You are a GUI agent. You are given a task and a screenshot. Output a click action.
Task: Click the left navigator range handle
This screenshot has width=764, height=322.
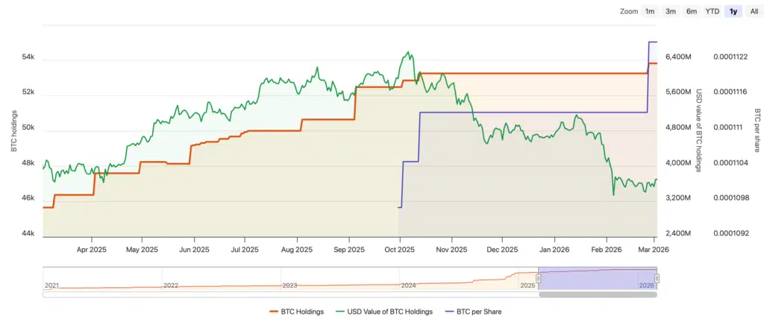tap(538, 278)
